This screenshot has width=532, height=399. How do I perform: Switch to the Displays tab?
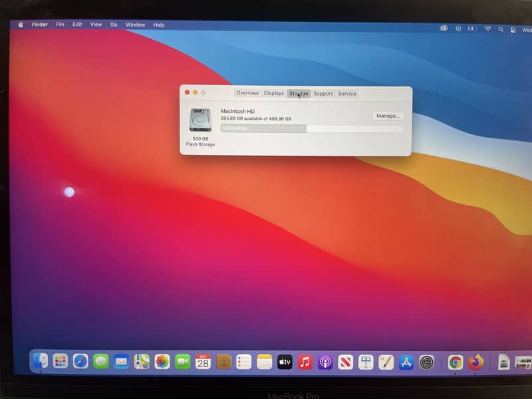pos(274,93)
